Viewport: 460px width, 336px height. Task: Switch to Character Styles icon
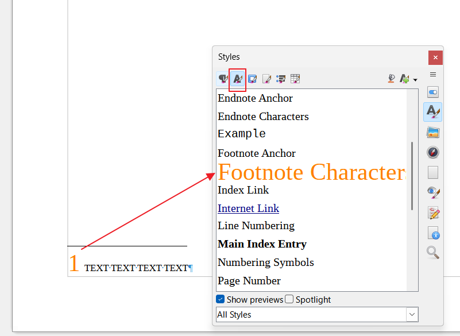237,79
